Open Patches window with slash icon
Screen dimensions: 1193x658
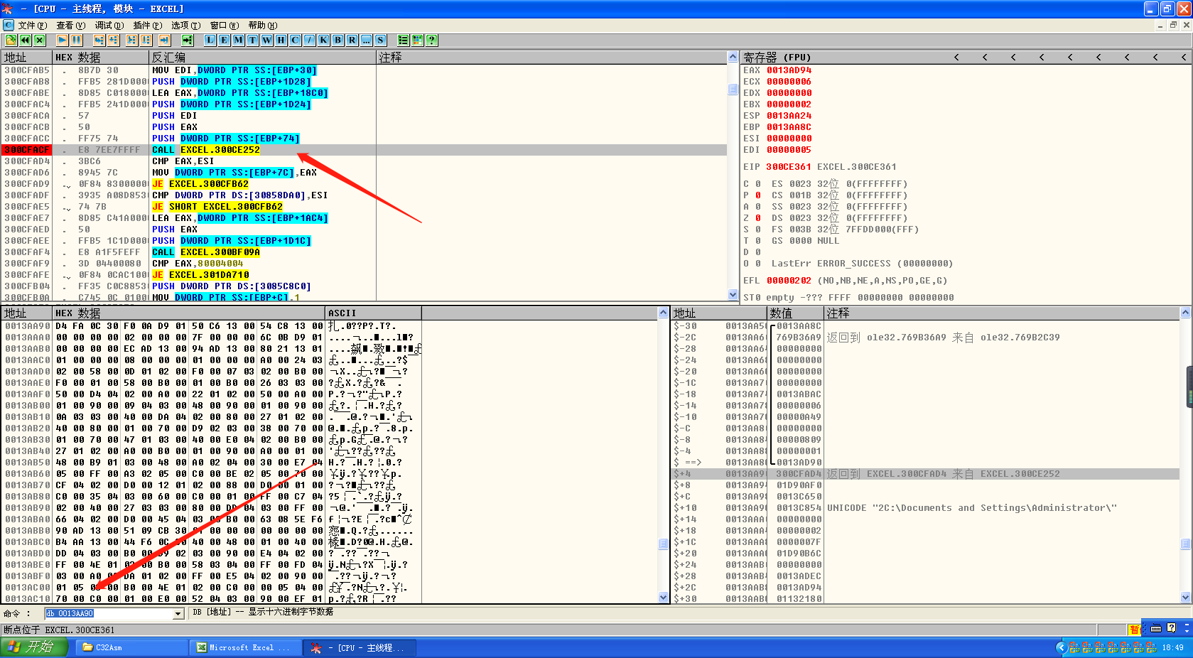coord(310,40)
